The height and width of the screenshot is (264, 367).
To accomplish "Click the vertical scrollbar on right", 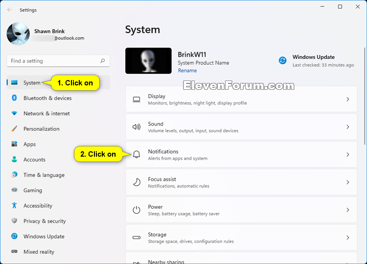I will click(x=365, y=96).
